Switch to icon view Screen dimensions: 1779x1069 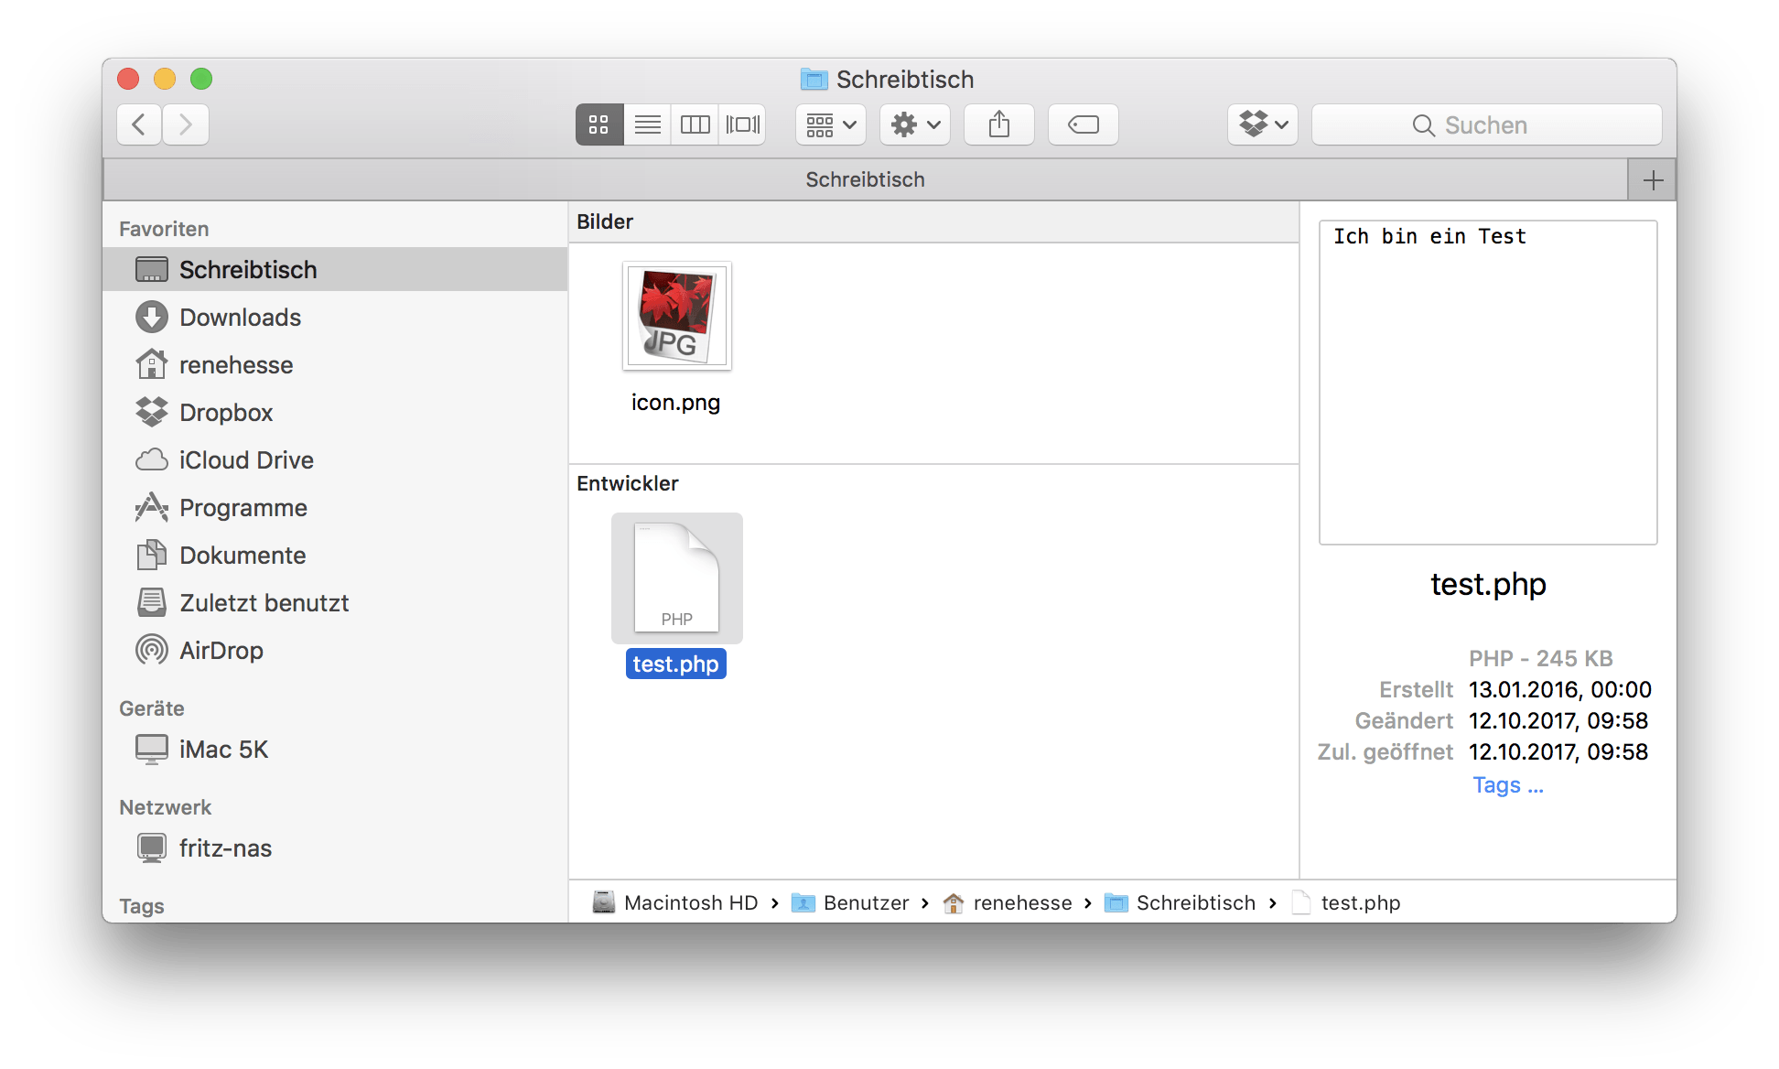tap(599, 124)
